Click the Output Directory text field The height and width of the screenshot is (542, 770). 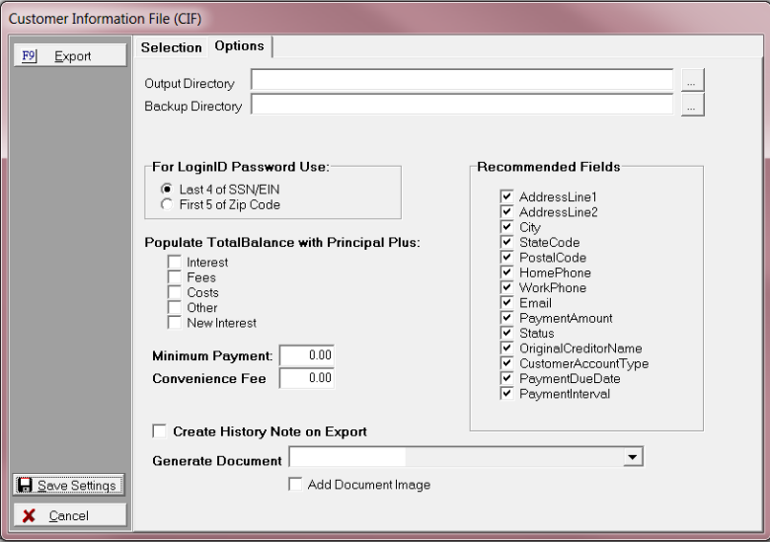pyautogui.click(x=461, y=81)
